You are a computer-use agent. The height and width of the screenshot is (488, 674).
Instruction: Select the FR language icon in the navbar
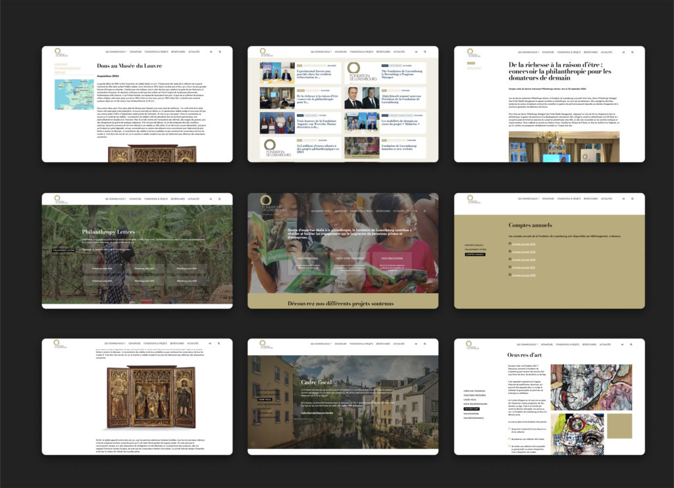pyautogui.click(x=623, y=199)
